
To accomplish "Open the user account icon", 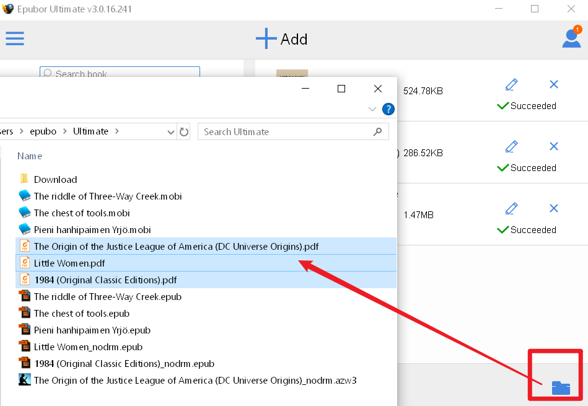I will [x=571, y=38].
